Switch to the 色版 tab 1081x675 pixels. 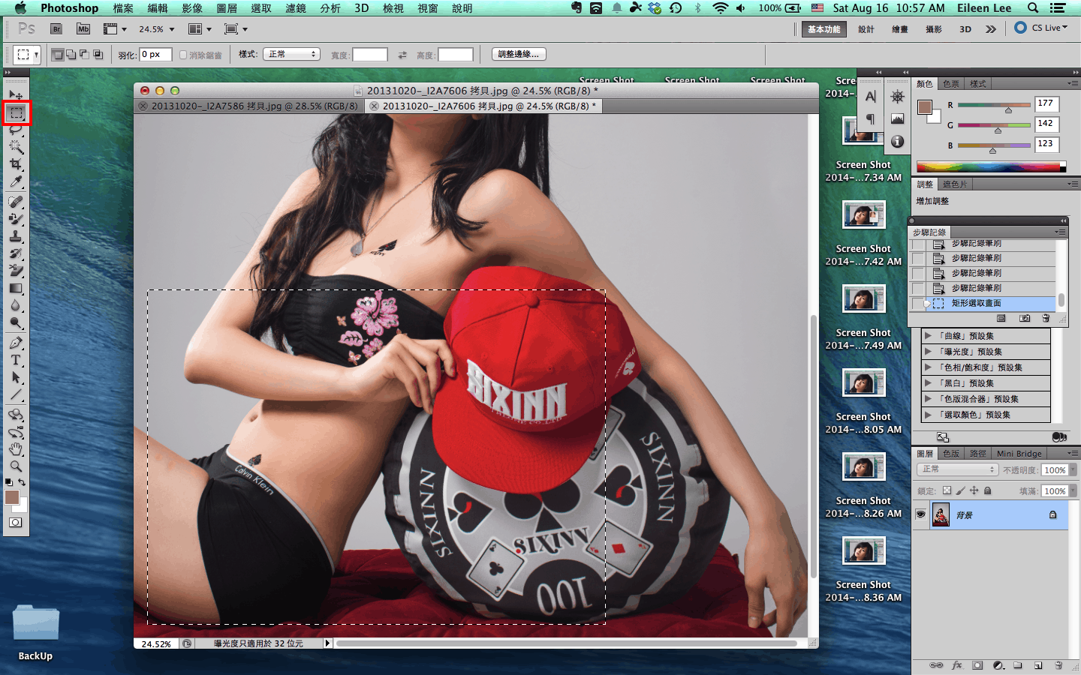[x=951, y=454]
